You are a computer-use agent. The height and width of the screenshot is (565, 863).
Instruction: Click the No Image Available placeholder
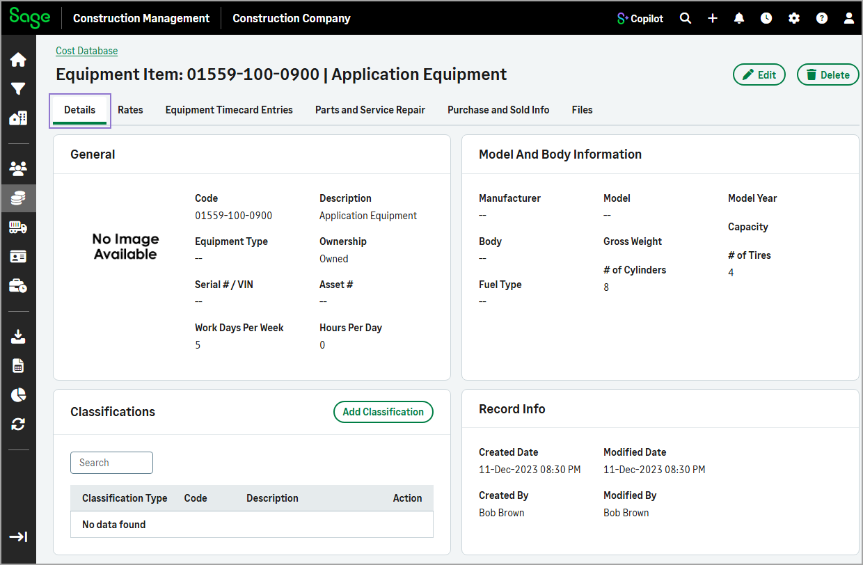(126, 247)
